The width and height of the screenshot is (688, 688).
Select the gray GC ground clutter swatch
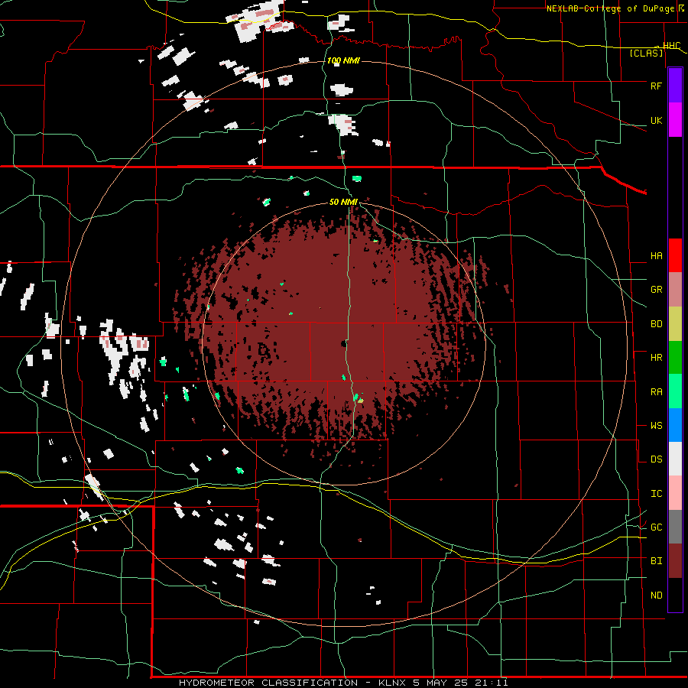pyautogui.click(x=675, y=527)
